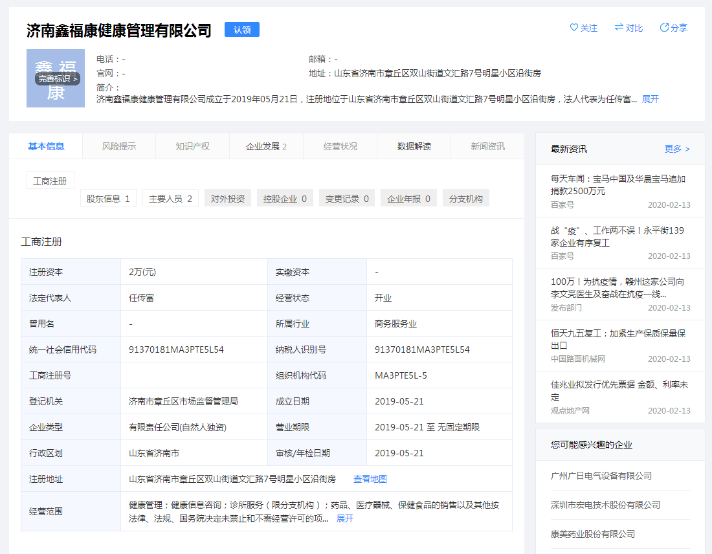Open the 新闻资讯 tab
This screenshot has width=712, height=554.
[487, 146]
